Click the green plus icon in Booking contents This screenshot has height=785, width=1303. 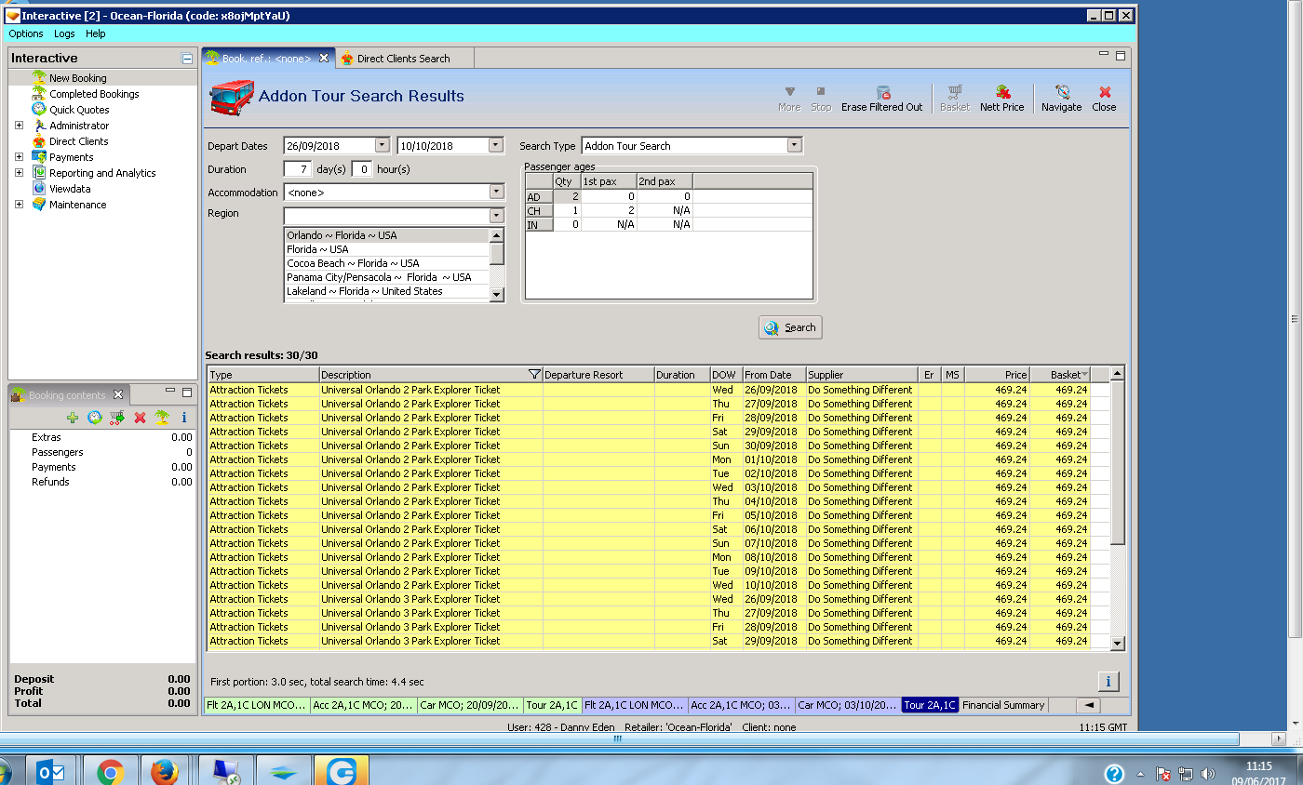(x=73, y=418)
